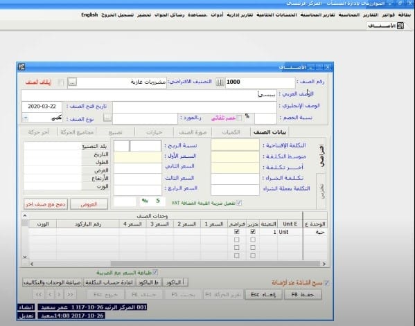This screenshot has height=326, width=415.
Task: Click the رقم الباركود column header
Action: [x=88, y=224]
